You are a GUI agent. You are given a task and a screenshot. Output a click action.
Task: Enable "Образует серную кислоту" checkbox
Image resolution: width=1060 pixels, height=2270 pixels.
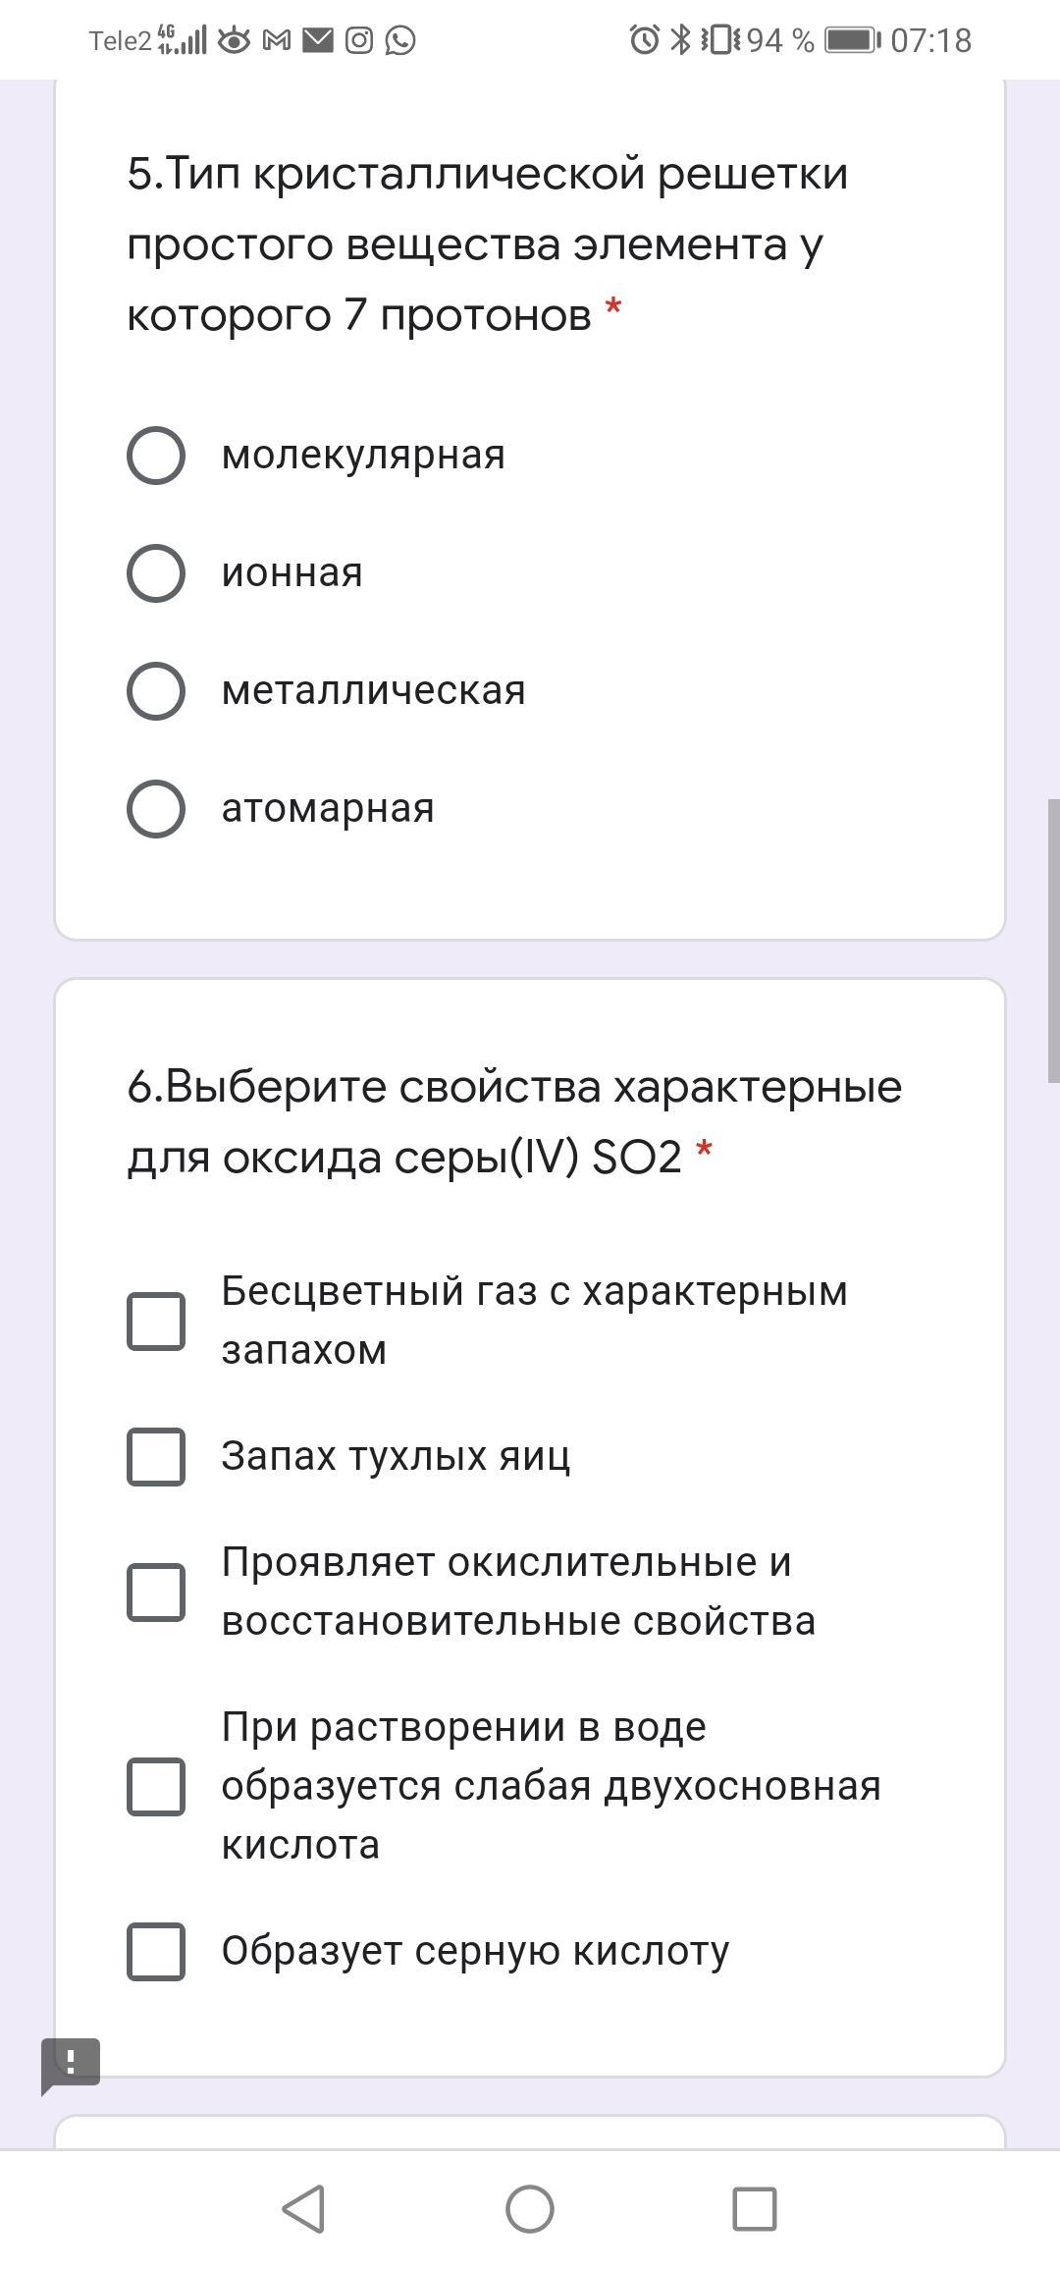pyautogui.click(x=156, y=1951)
